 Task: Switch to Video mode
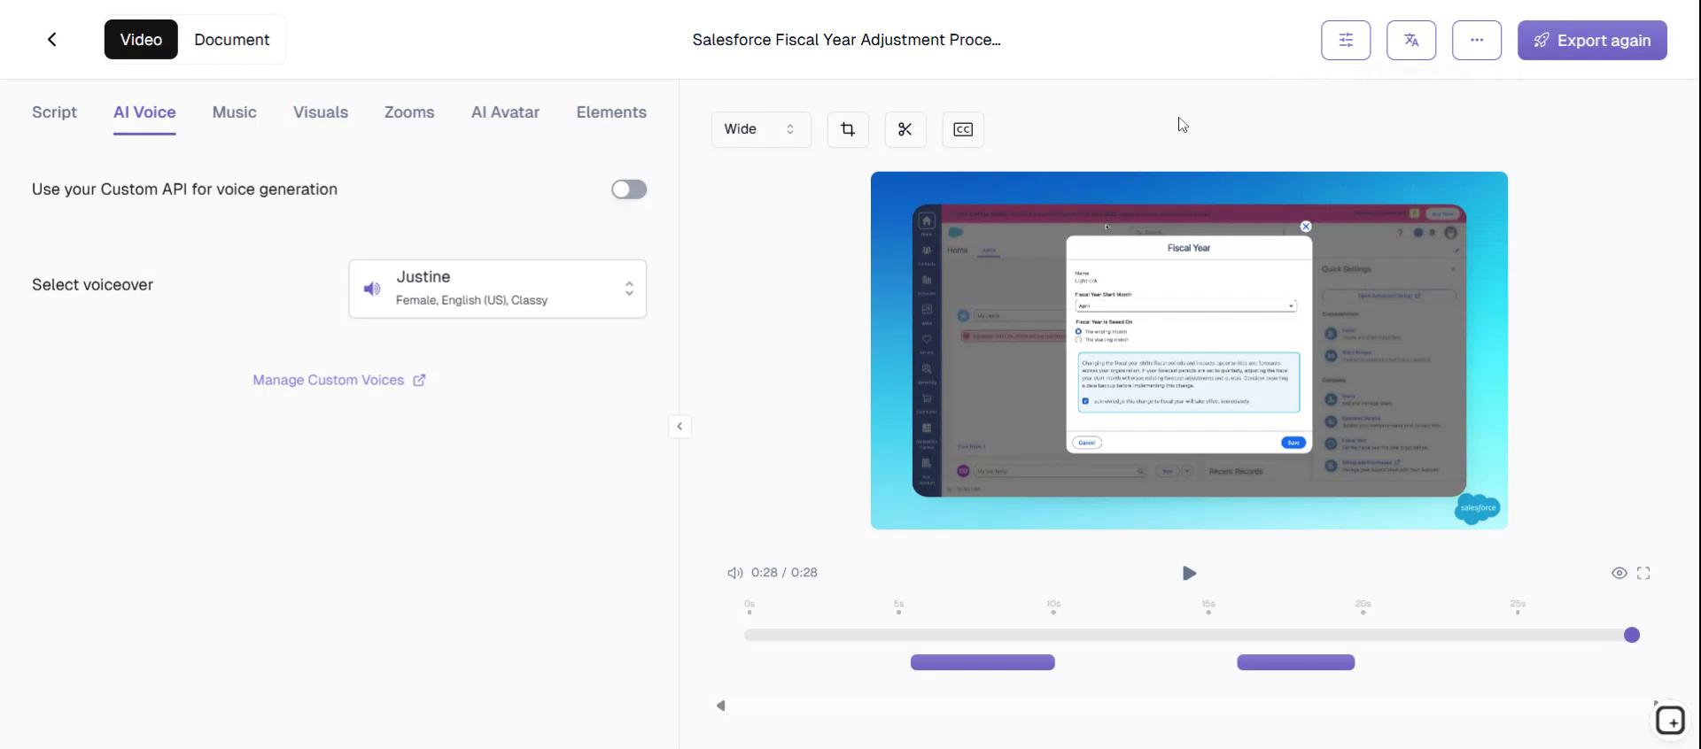click(x=141, y=40)
